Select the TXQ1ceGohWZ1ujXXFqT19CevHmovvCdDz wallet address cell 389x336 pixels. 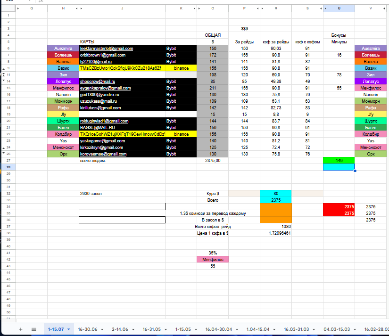(122, 134)
